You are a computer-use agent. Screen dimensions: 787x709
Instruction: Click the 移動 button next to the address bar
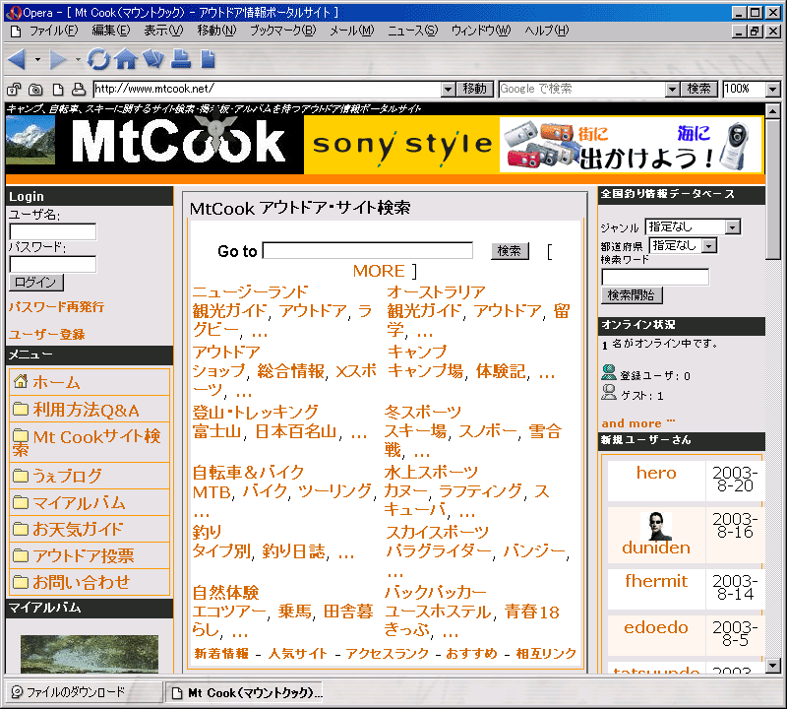(x=475, y=90)
